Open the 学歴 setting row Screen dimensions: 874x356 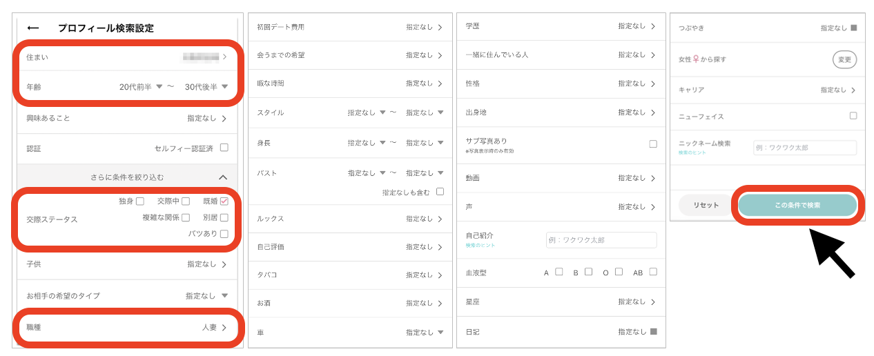pos(560,26)
